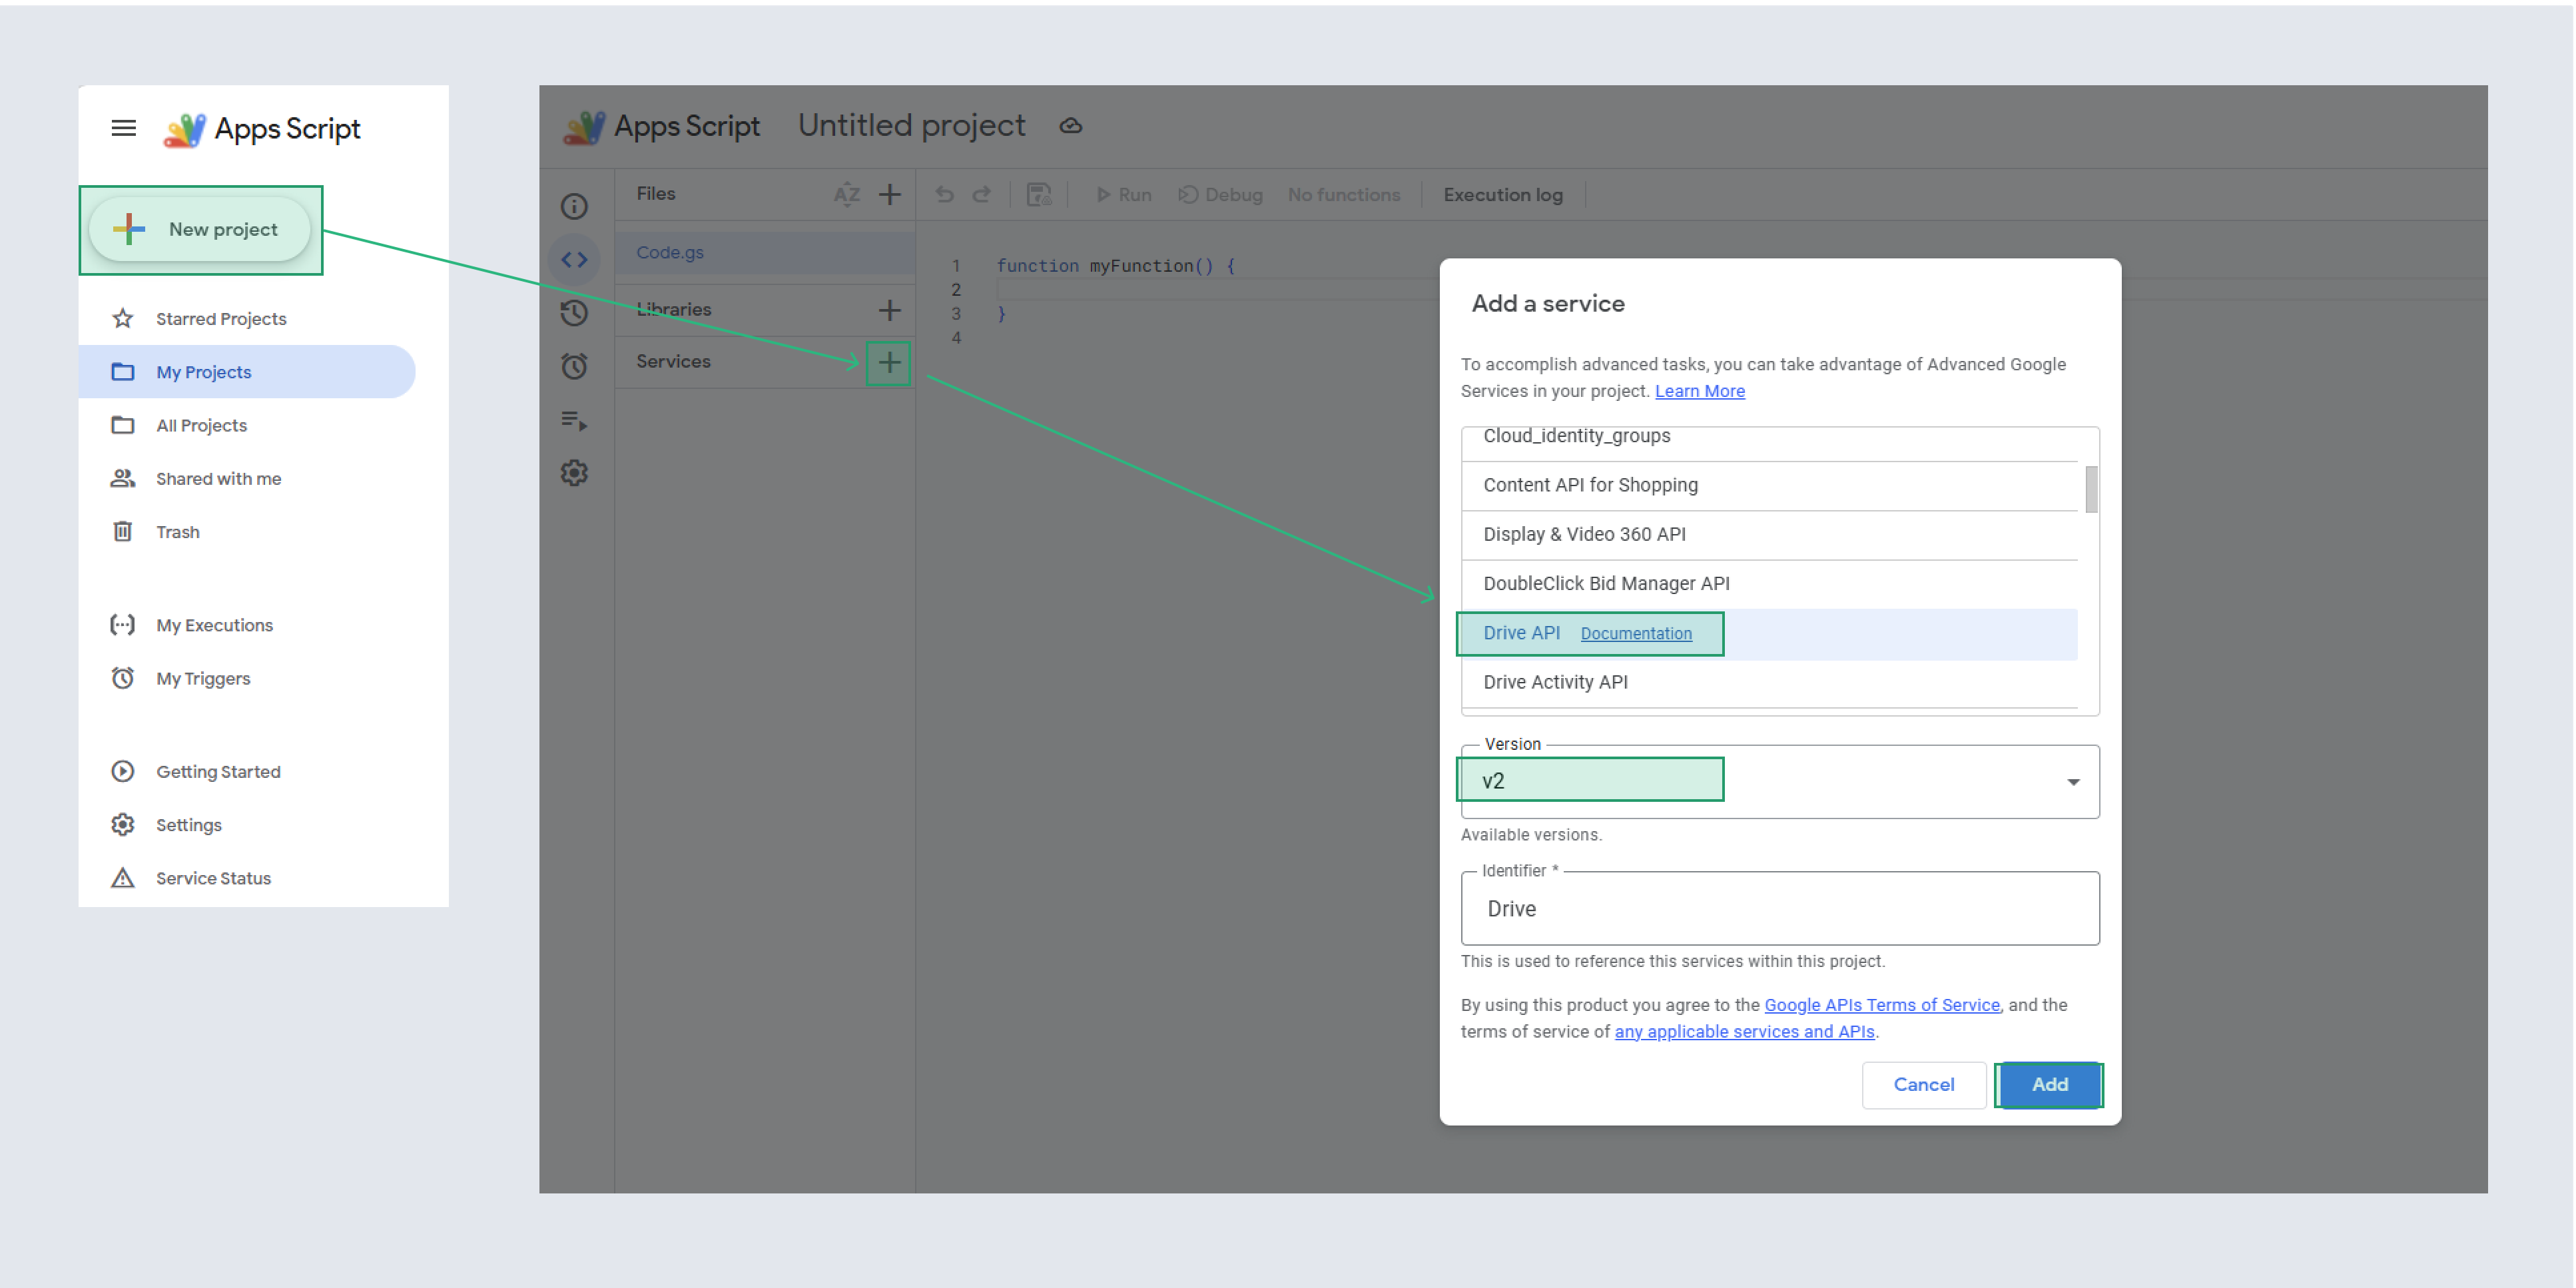Image resolution: width=2576 pixels, height=1288 pixels.
Task: Open the Overview info icon in editor sidebar
Action: (x=574, y=206)
